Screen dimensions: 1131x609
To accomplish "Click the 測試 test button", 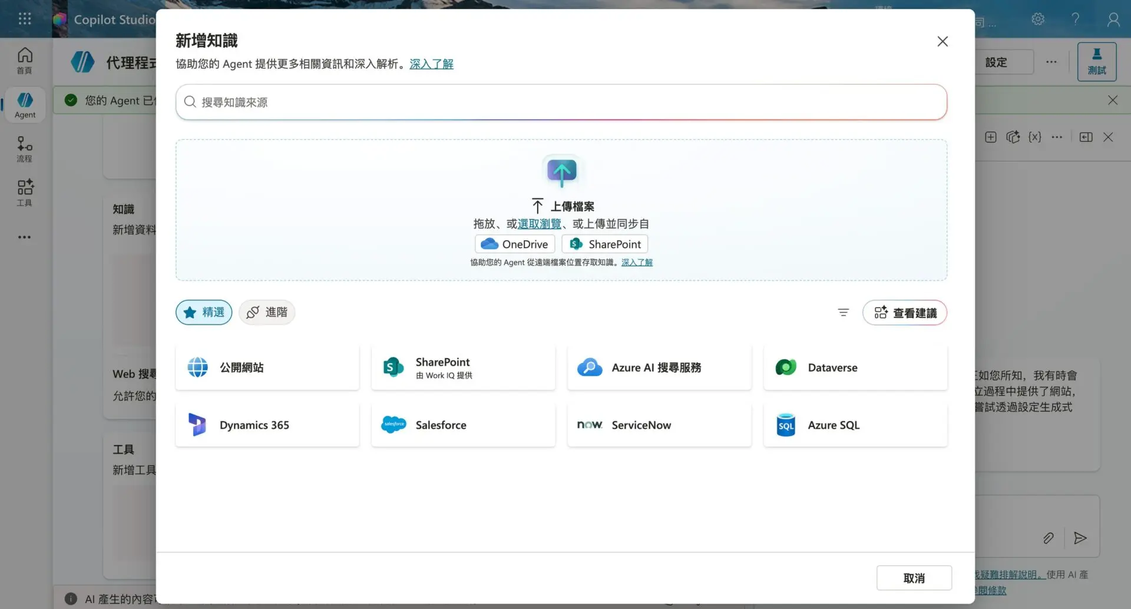I will 1097,61.
